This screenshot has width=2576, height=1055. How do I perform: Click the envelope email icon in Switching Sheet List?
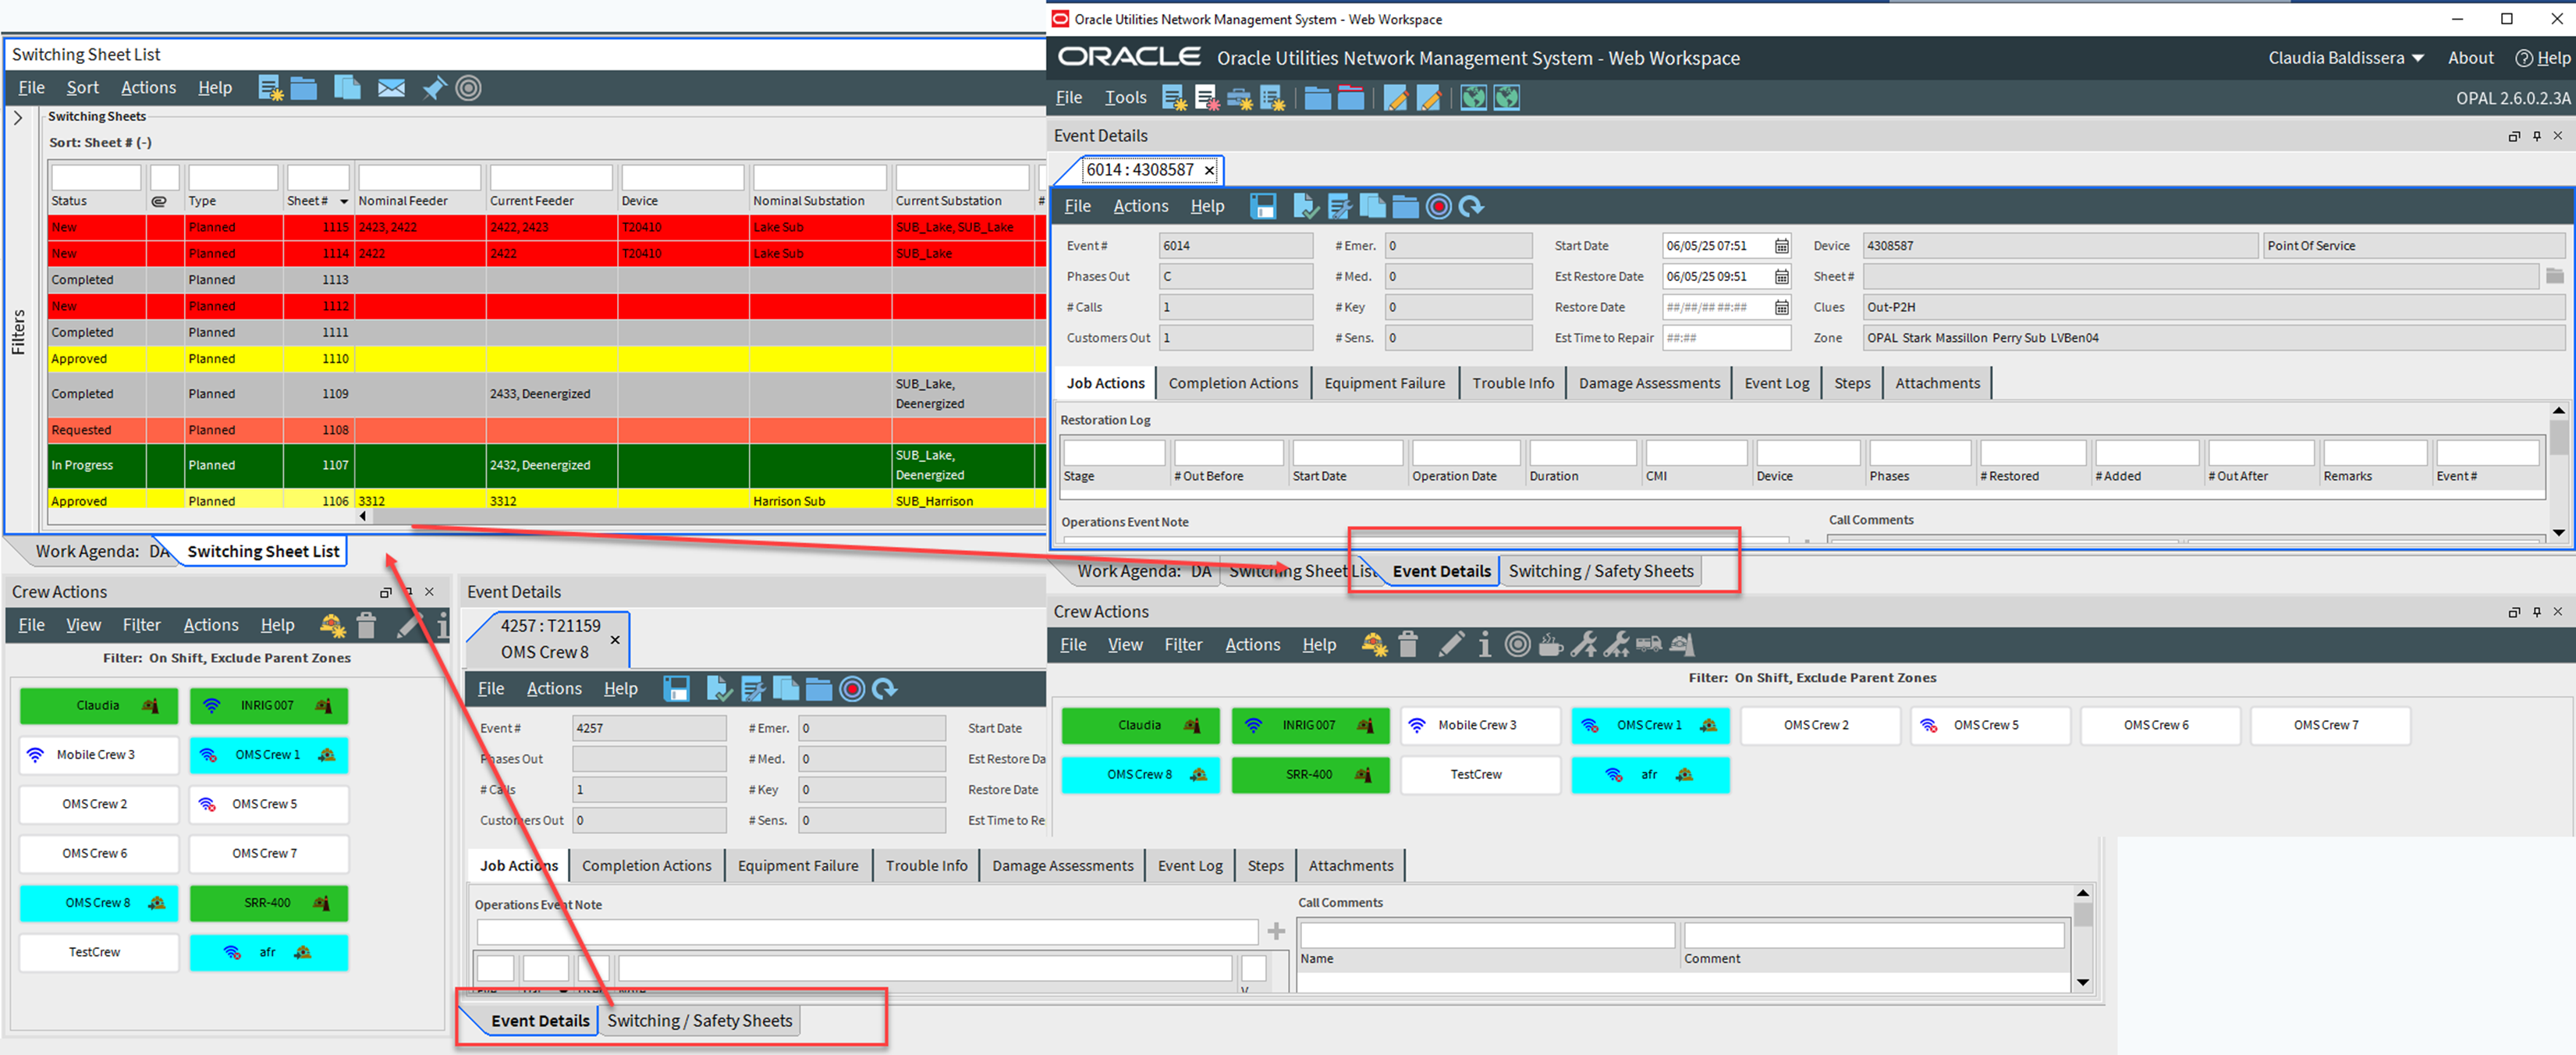point(391,88)
